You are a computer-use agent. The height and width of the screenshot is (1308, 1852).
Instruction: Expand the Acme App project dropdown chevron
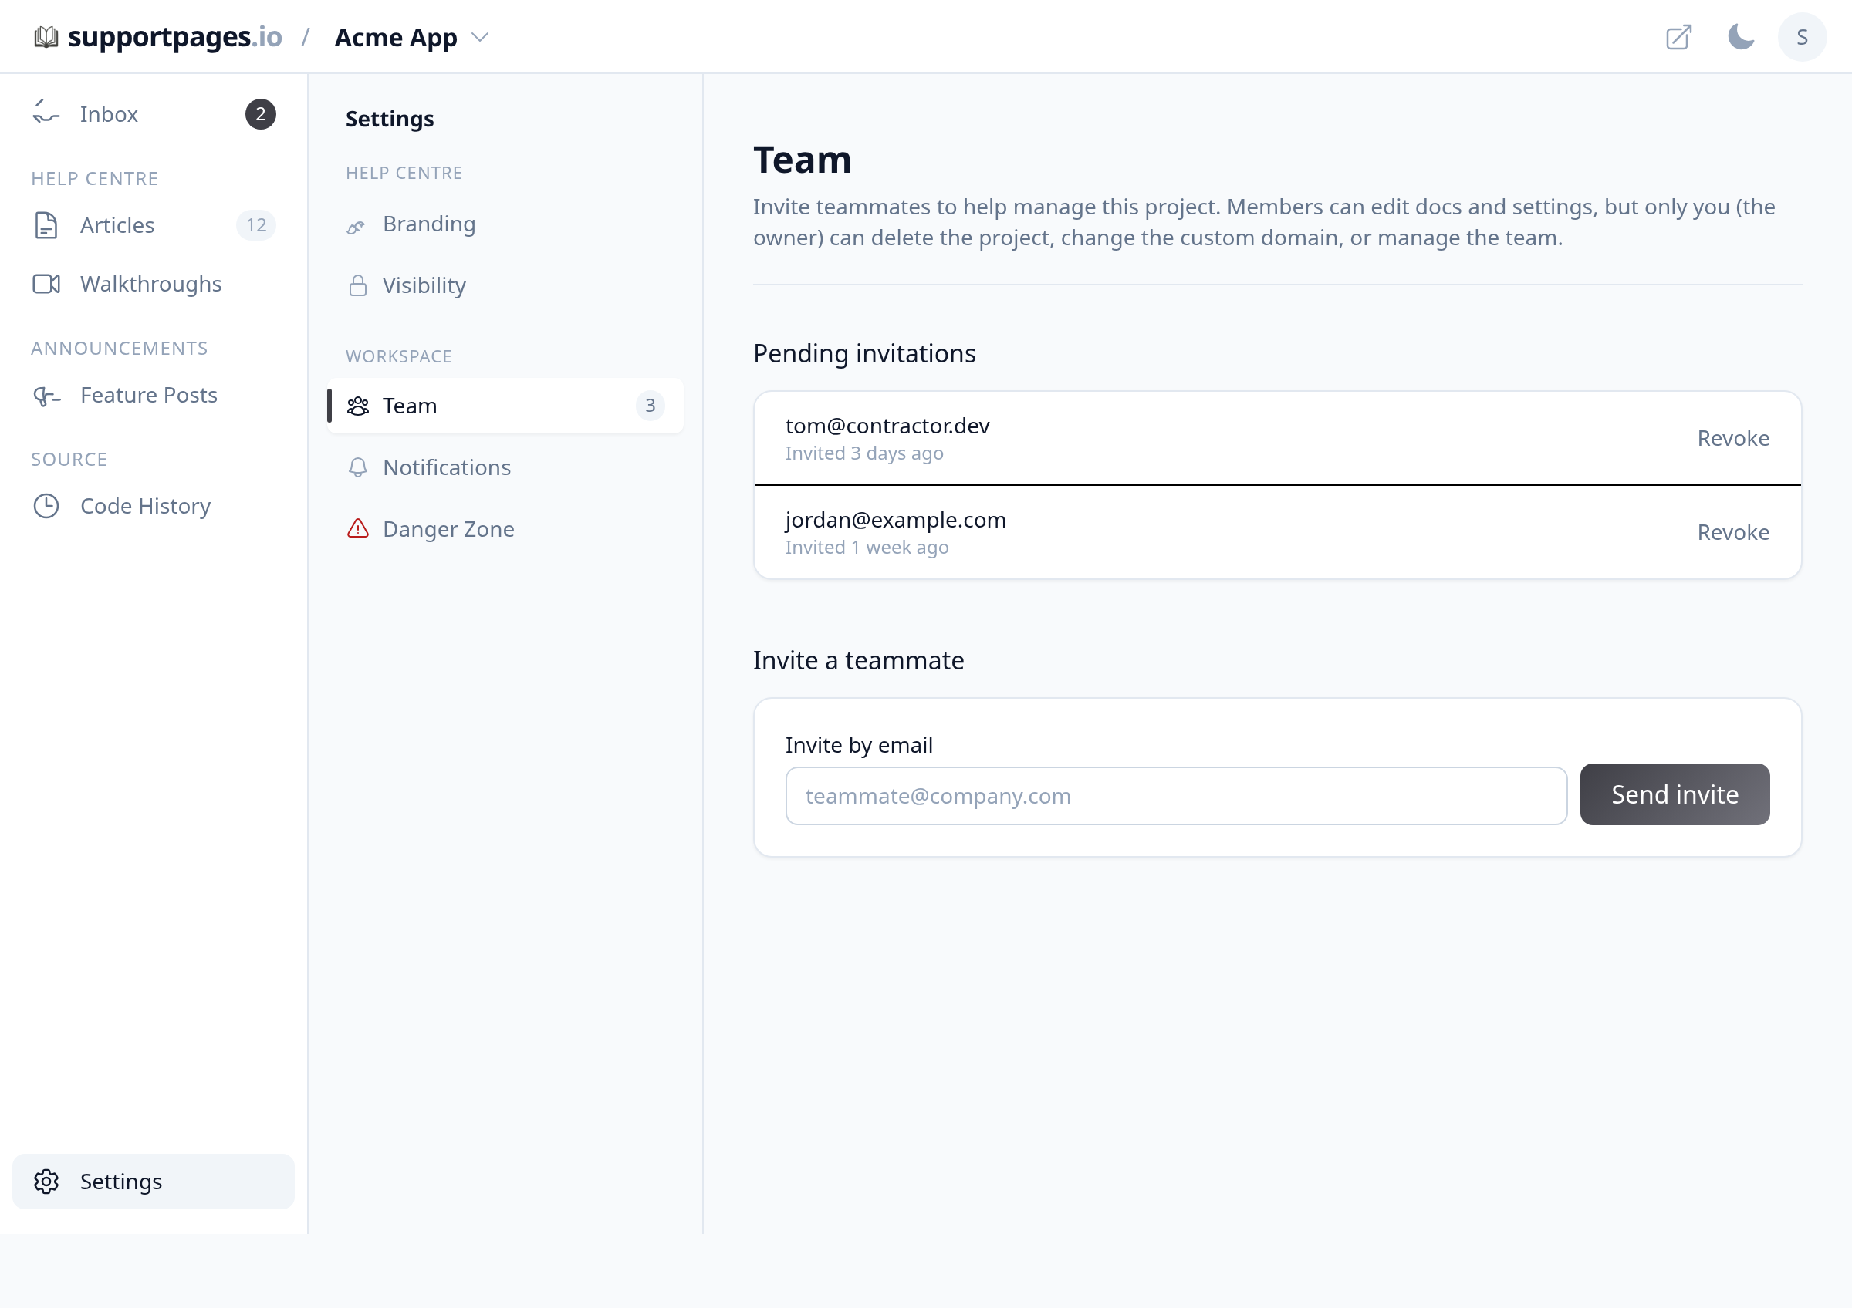[x=480, y=38]
